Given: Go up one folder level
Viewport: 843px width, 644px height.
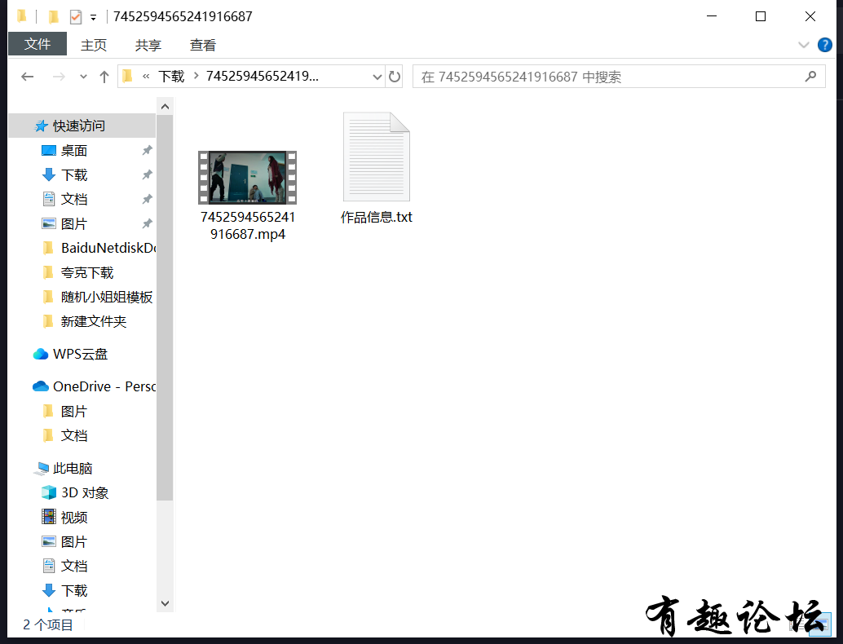Looking at the screenshot, I should pos(104,77).
